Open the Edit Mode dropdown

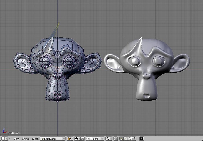(53, 139)
